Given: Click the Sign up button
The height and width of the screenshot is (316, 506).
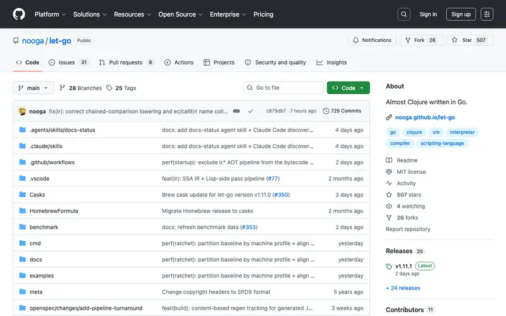Looking at the screenshot, I should (x=461, y=14).
